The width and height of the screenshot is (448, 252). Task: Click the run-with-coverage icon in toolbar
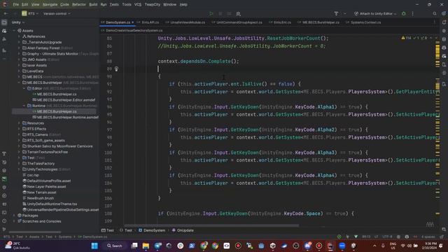tap(238, 13)
